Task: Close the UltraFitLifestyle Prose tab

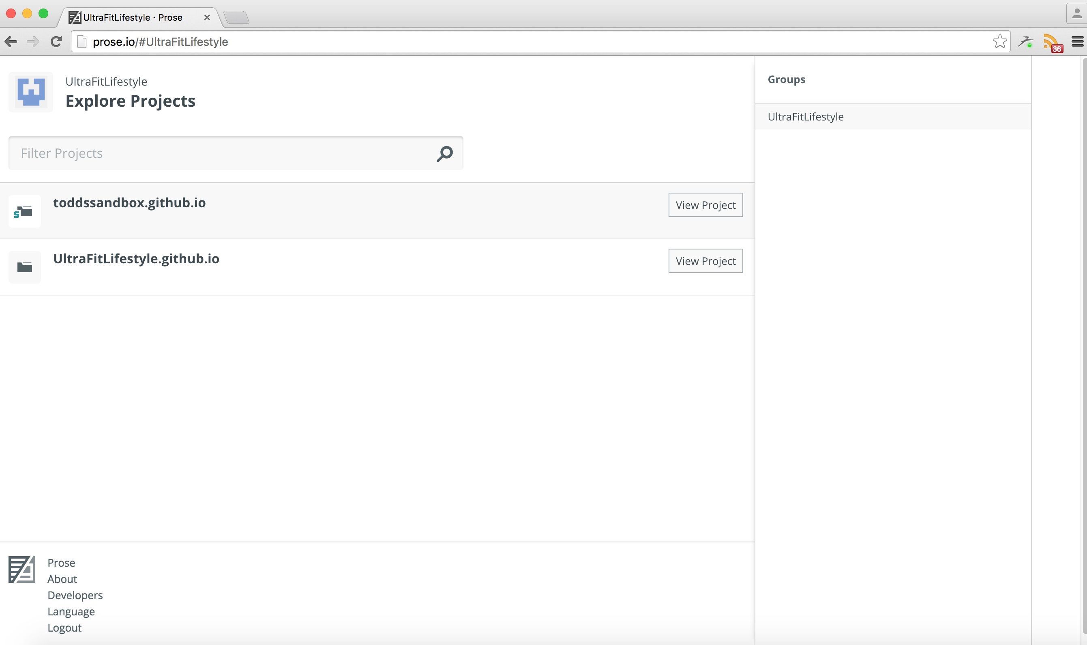Action: (207, 17)
